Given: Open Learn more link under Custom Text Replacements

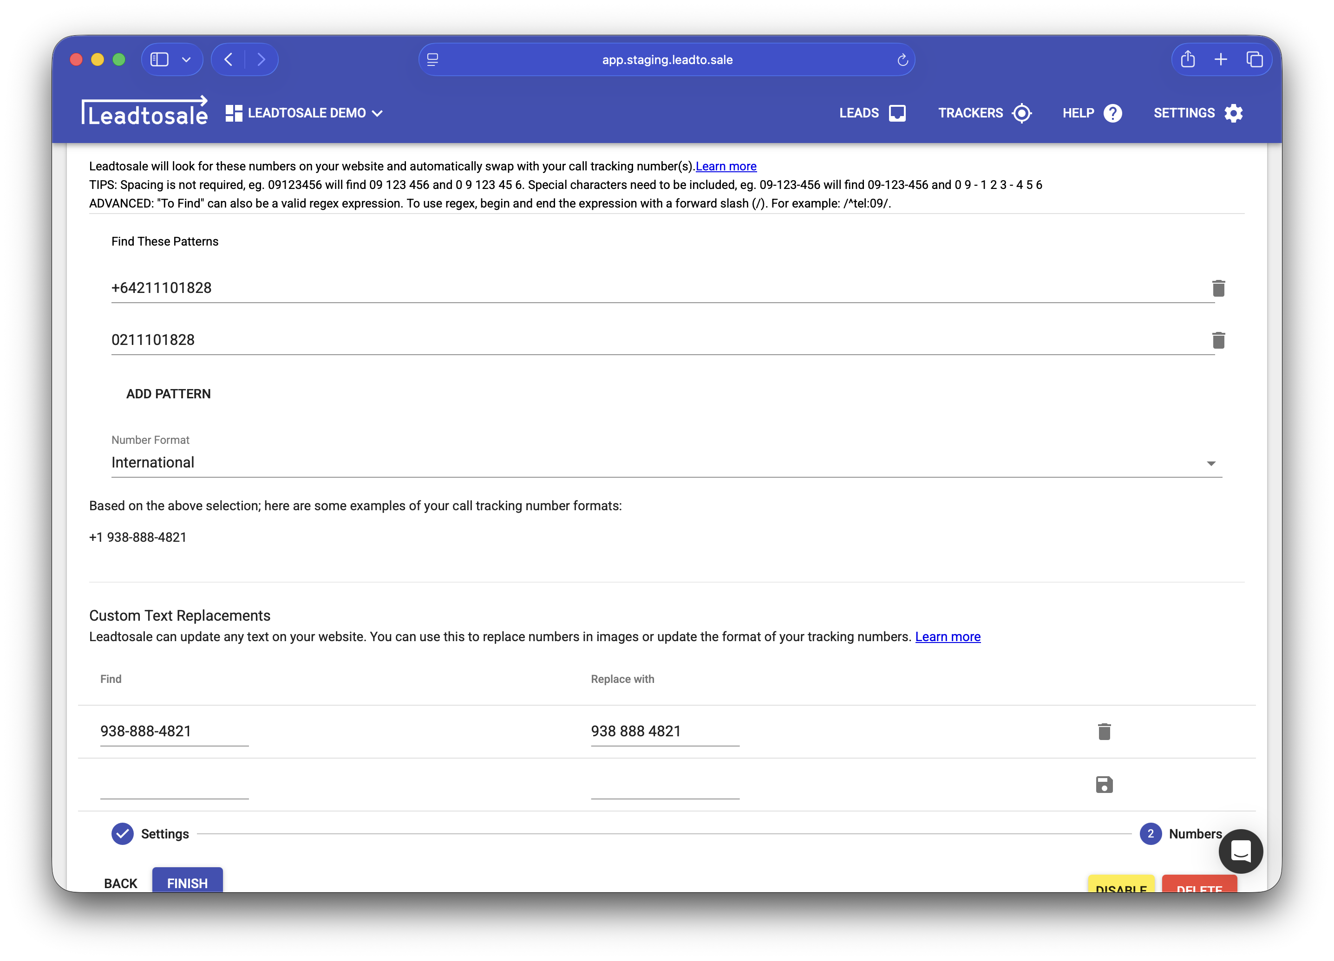Looking at the screenshot, I should point(947,636).
